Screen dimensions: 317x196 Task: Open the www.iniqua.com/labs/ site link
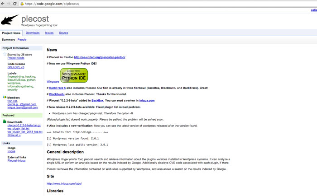tap(64, 184)
